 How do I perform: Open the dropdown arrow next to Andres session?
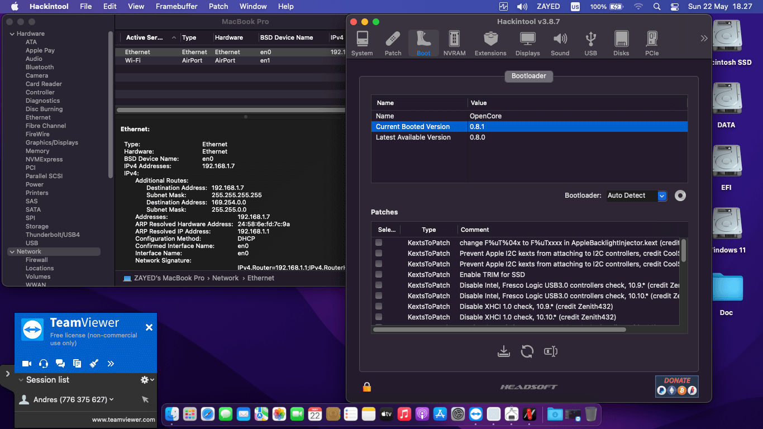pyautogui.click(x=112, y=399)
